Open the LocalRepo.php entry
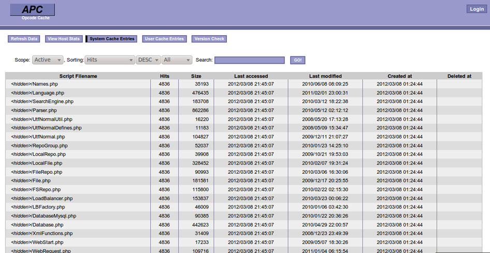The height and width of the screenshot is (253, 490). tap(38, 154)
